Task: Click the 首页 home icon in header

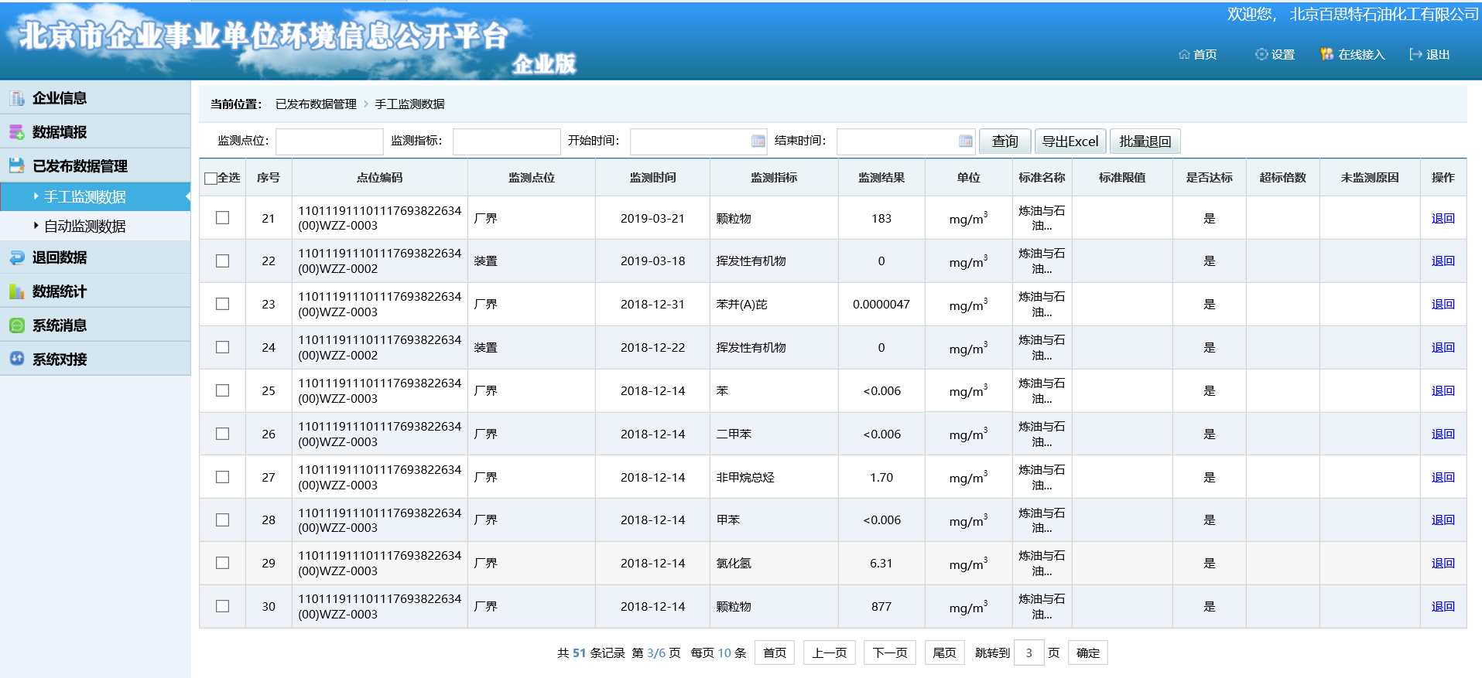Action: point(1184,54)
